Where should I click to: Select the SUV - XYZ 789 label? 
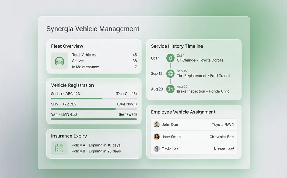click(64, 104)
